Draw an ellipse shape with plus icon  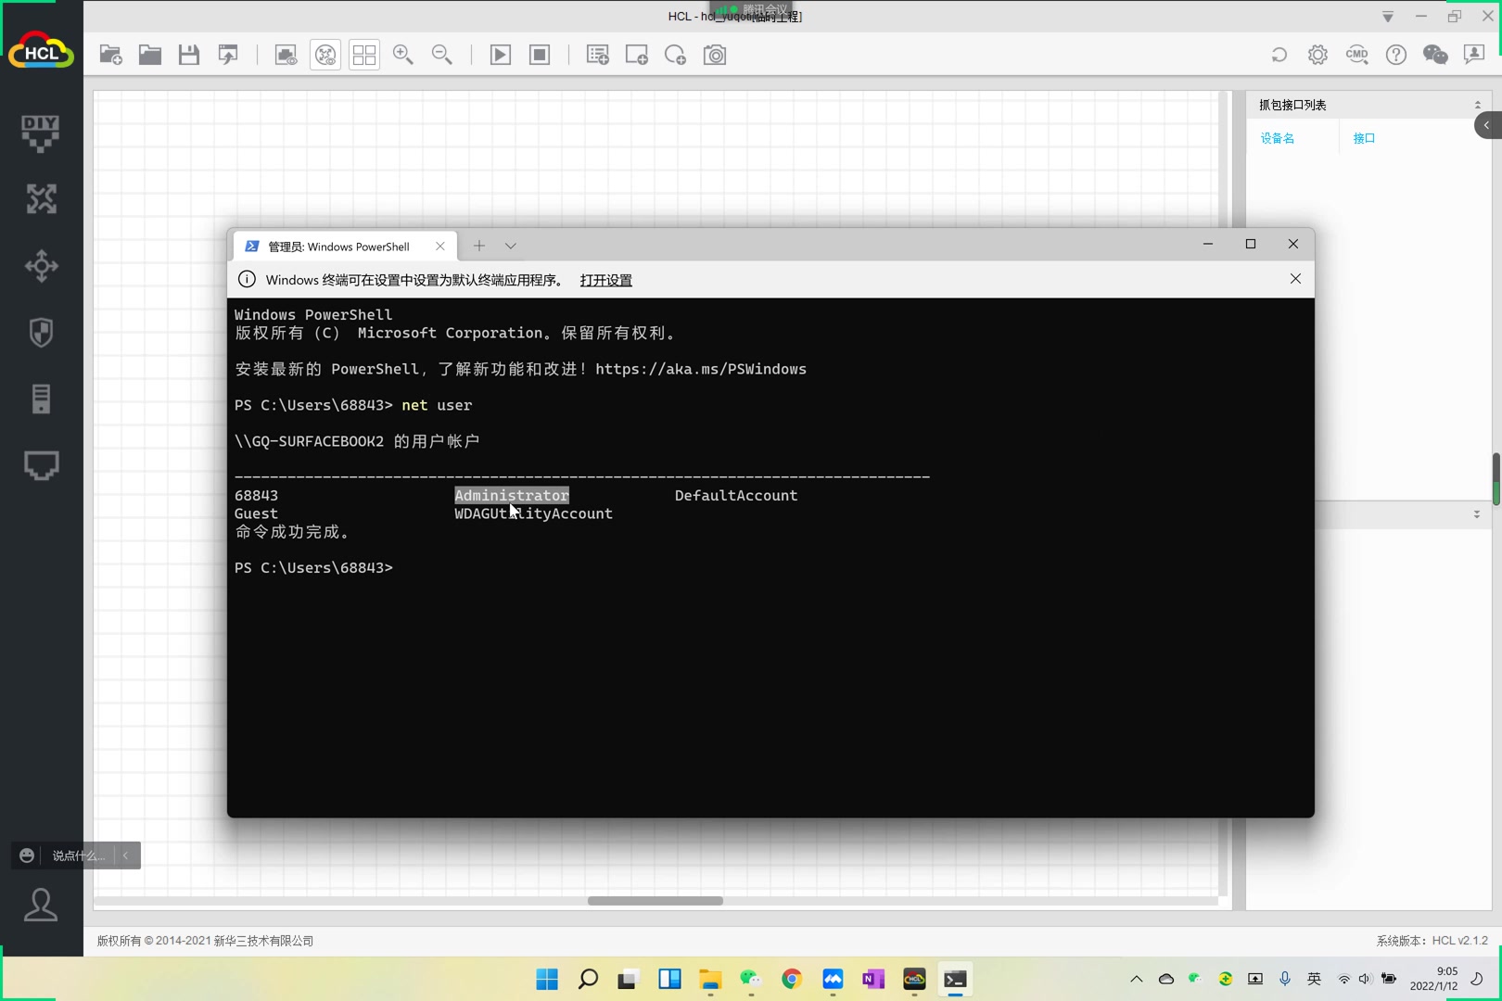[x=676, y=55]
